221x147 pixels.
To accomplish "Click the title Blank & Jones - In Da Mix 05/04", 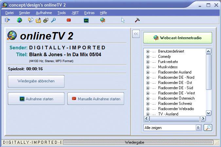I will (x=65, y=55).
